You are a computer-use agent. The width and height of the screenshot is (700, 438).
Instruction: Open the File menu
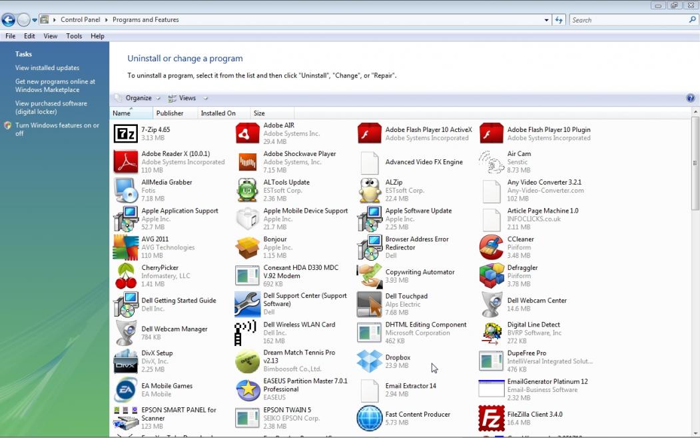(10, 36)
